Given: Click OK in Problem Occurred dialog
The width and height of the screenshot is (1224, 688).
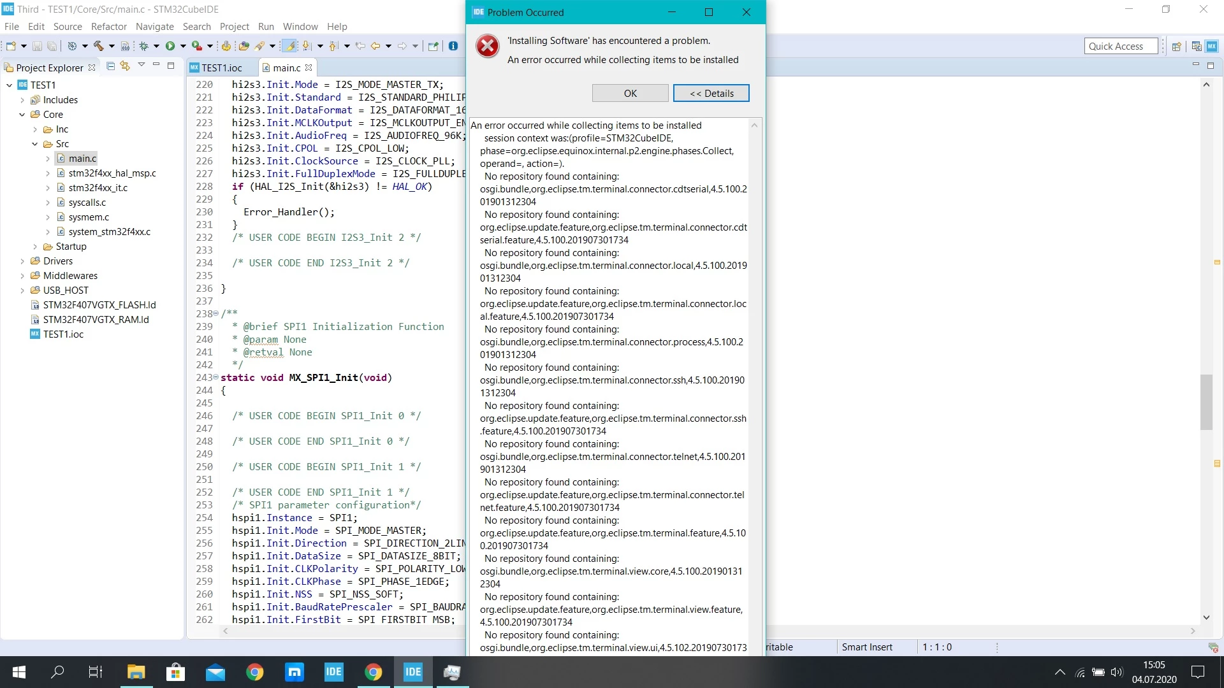Looking at the screenshot, I should pos(630,93).
